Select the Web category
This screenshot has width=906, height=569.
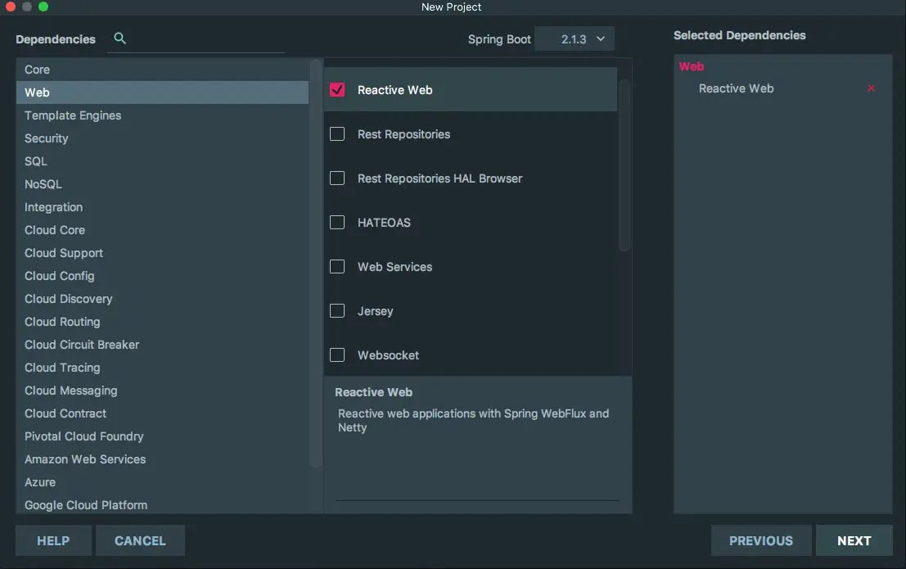pos(162,93)
